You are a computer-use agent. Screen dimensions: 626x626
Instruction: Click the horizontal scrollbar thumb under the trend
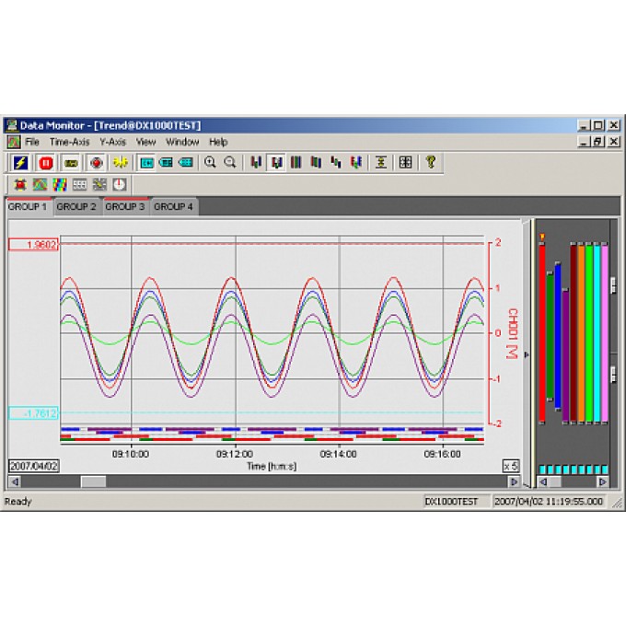93,481
